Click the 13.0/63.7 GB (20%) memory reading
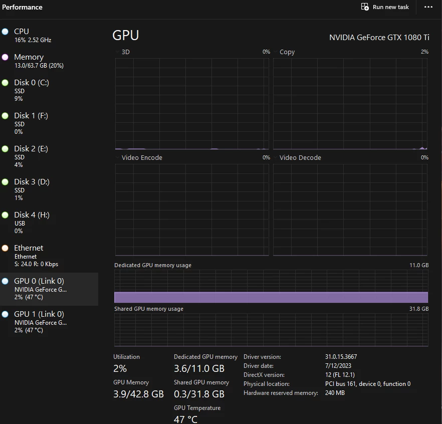The width and height of the screenshot is (442, 424). tap(39, 66)
